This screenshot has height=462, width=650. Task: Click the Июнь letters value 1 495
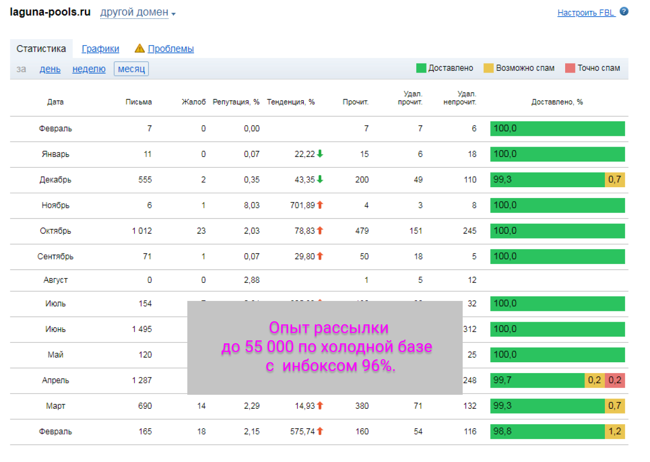[x=142, y=329]
